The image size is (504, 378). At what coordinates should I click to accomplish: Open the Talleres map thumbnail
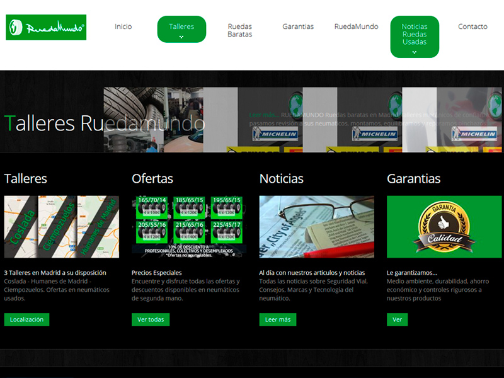coord(61,227)
